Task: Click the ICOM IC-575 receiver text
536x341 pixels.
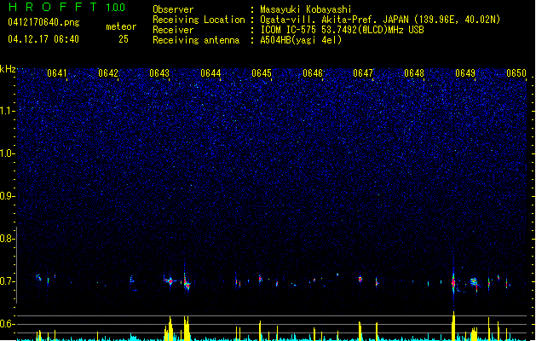Action: click(x=342, y=30)
